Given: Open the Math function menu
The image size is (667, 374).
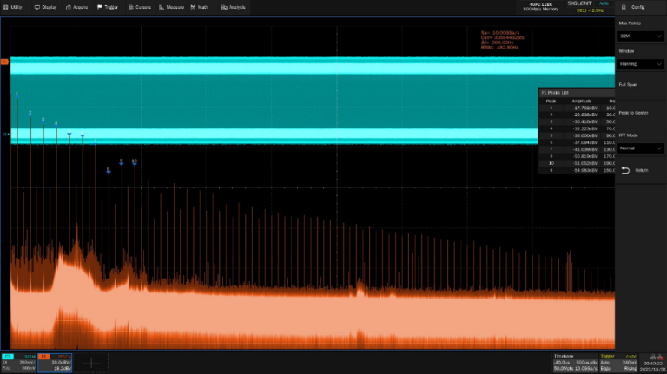Looking at the screenshot, I should pos(199,6).
